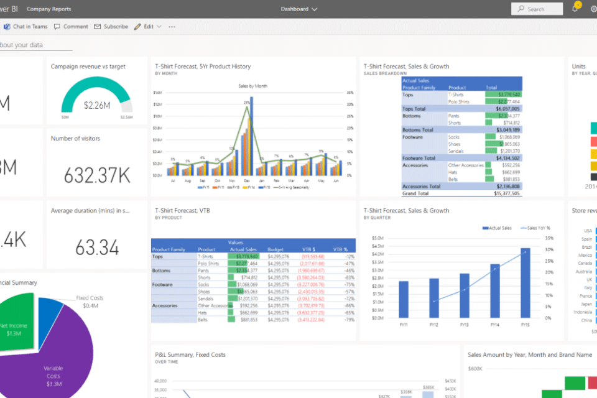Click the Edit pencil icon
The width and height of the screenshot is (597, 398).
[x=137, y=27]
